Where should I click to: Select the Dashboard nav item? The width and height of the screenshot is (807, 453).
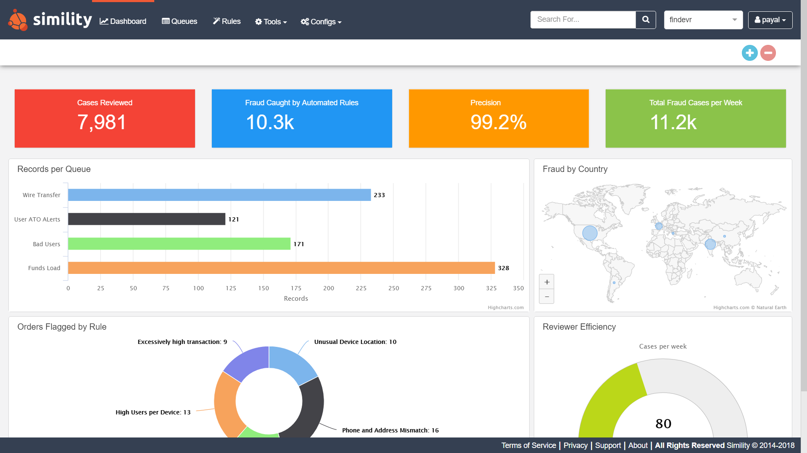coord(123,21)
